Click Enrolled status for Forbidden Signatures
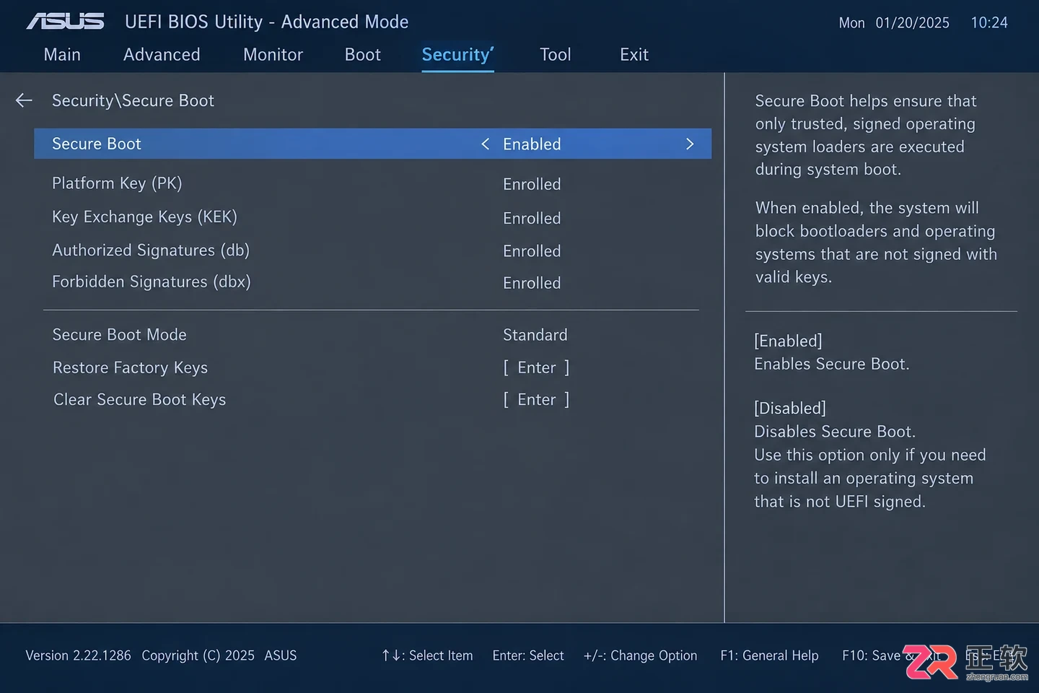Viewport: 1039px width, 693px height. pyautogui.click(x=532, y=283)
